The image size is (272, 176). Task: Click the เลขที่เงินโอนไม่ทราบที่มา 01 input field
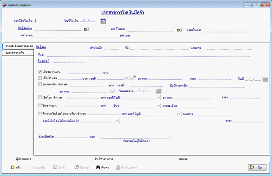point(96,121)
